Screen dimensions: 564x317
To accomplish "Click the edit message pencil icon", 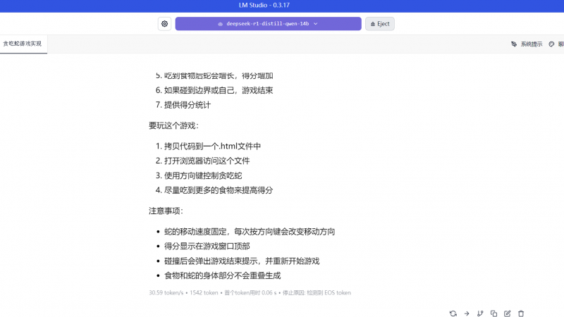I will pyautogui.click(x=508, y=313).
